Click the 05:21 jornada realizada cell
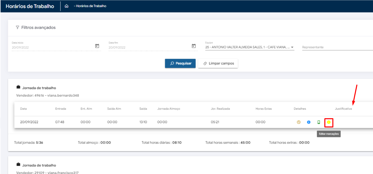The image size is (373, 174). click(x=215, y=122)
